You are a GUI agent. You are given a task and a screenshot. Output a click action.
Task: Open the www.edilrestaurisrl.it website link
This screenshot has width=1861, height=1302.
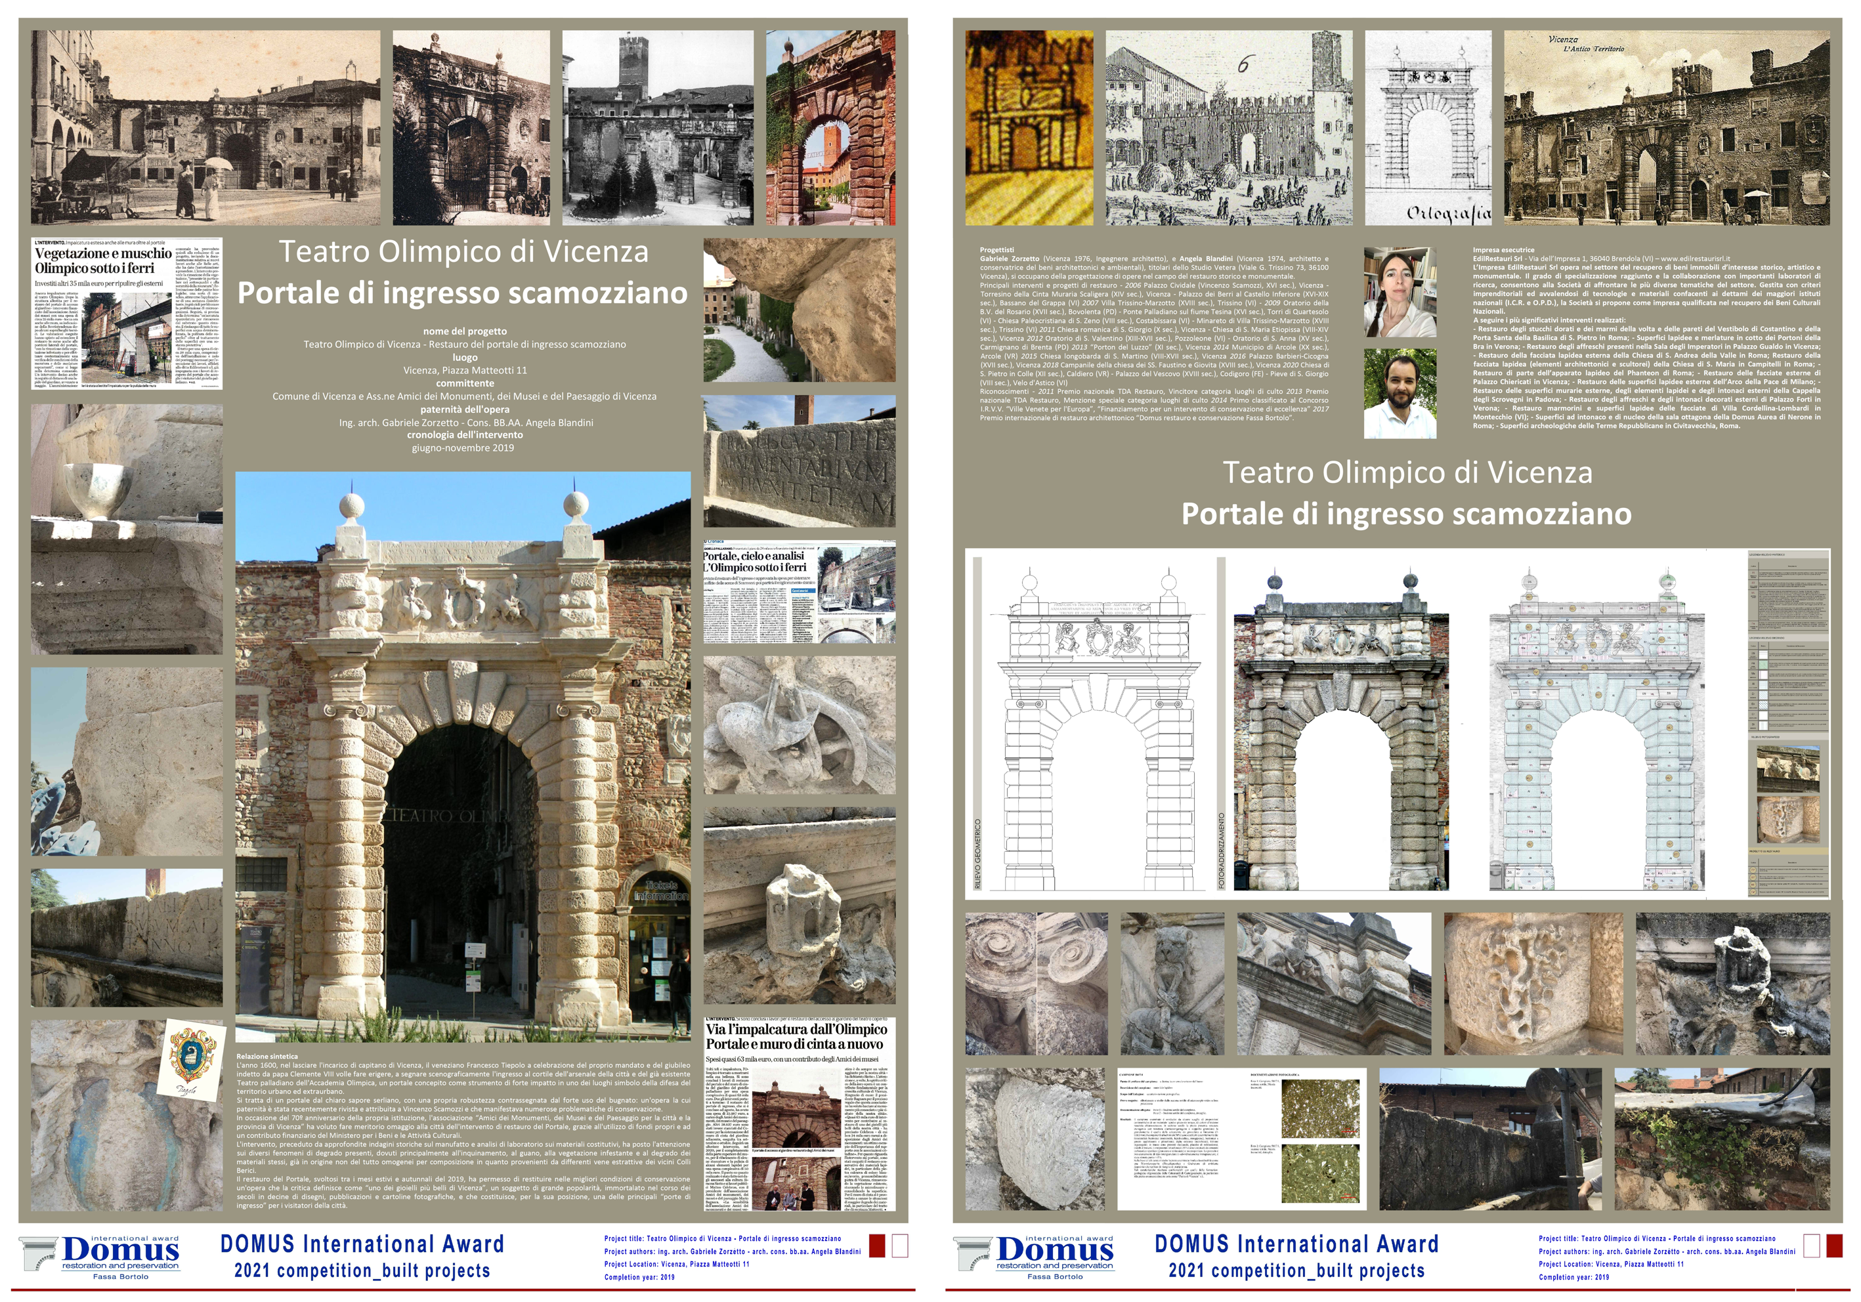coord(1695,259)
